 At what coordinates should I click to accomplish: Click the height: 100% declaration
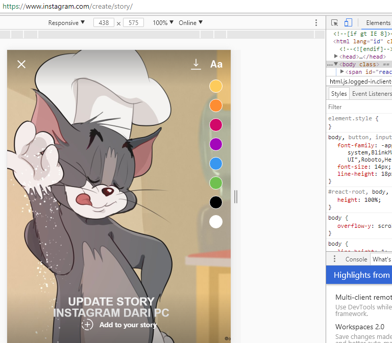click(359, 200)
